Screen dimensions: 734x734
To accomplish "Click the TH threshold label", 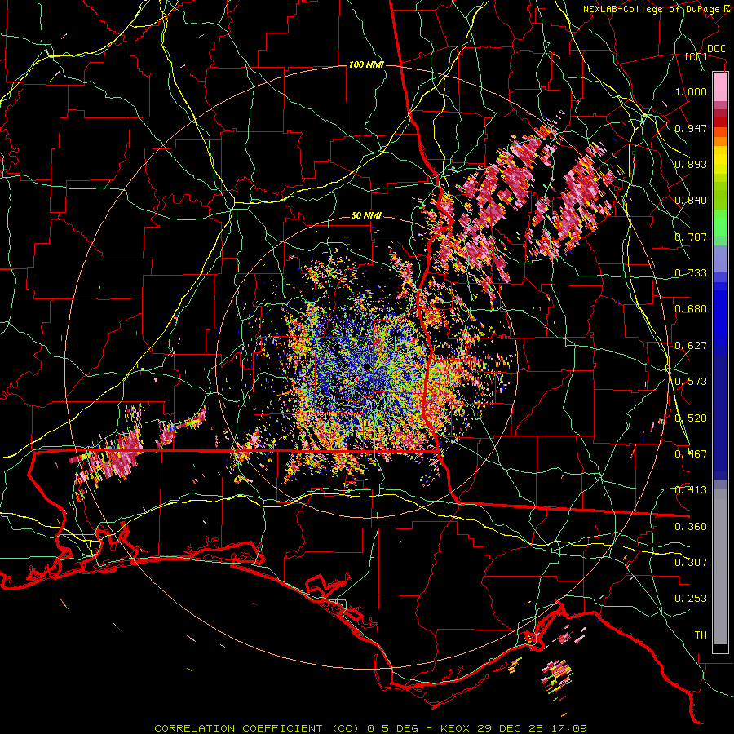I will pyautogui.click(x=701, y=635).
